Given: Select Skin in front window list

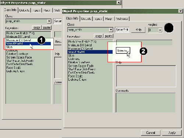Looking at the screenshot, I should (x=90, y=56).
